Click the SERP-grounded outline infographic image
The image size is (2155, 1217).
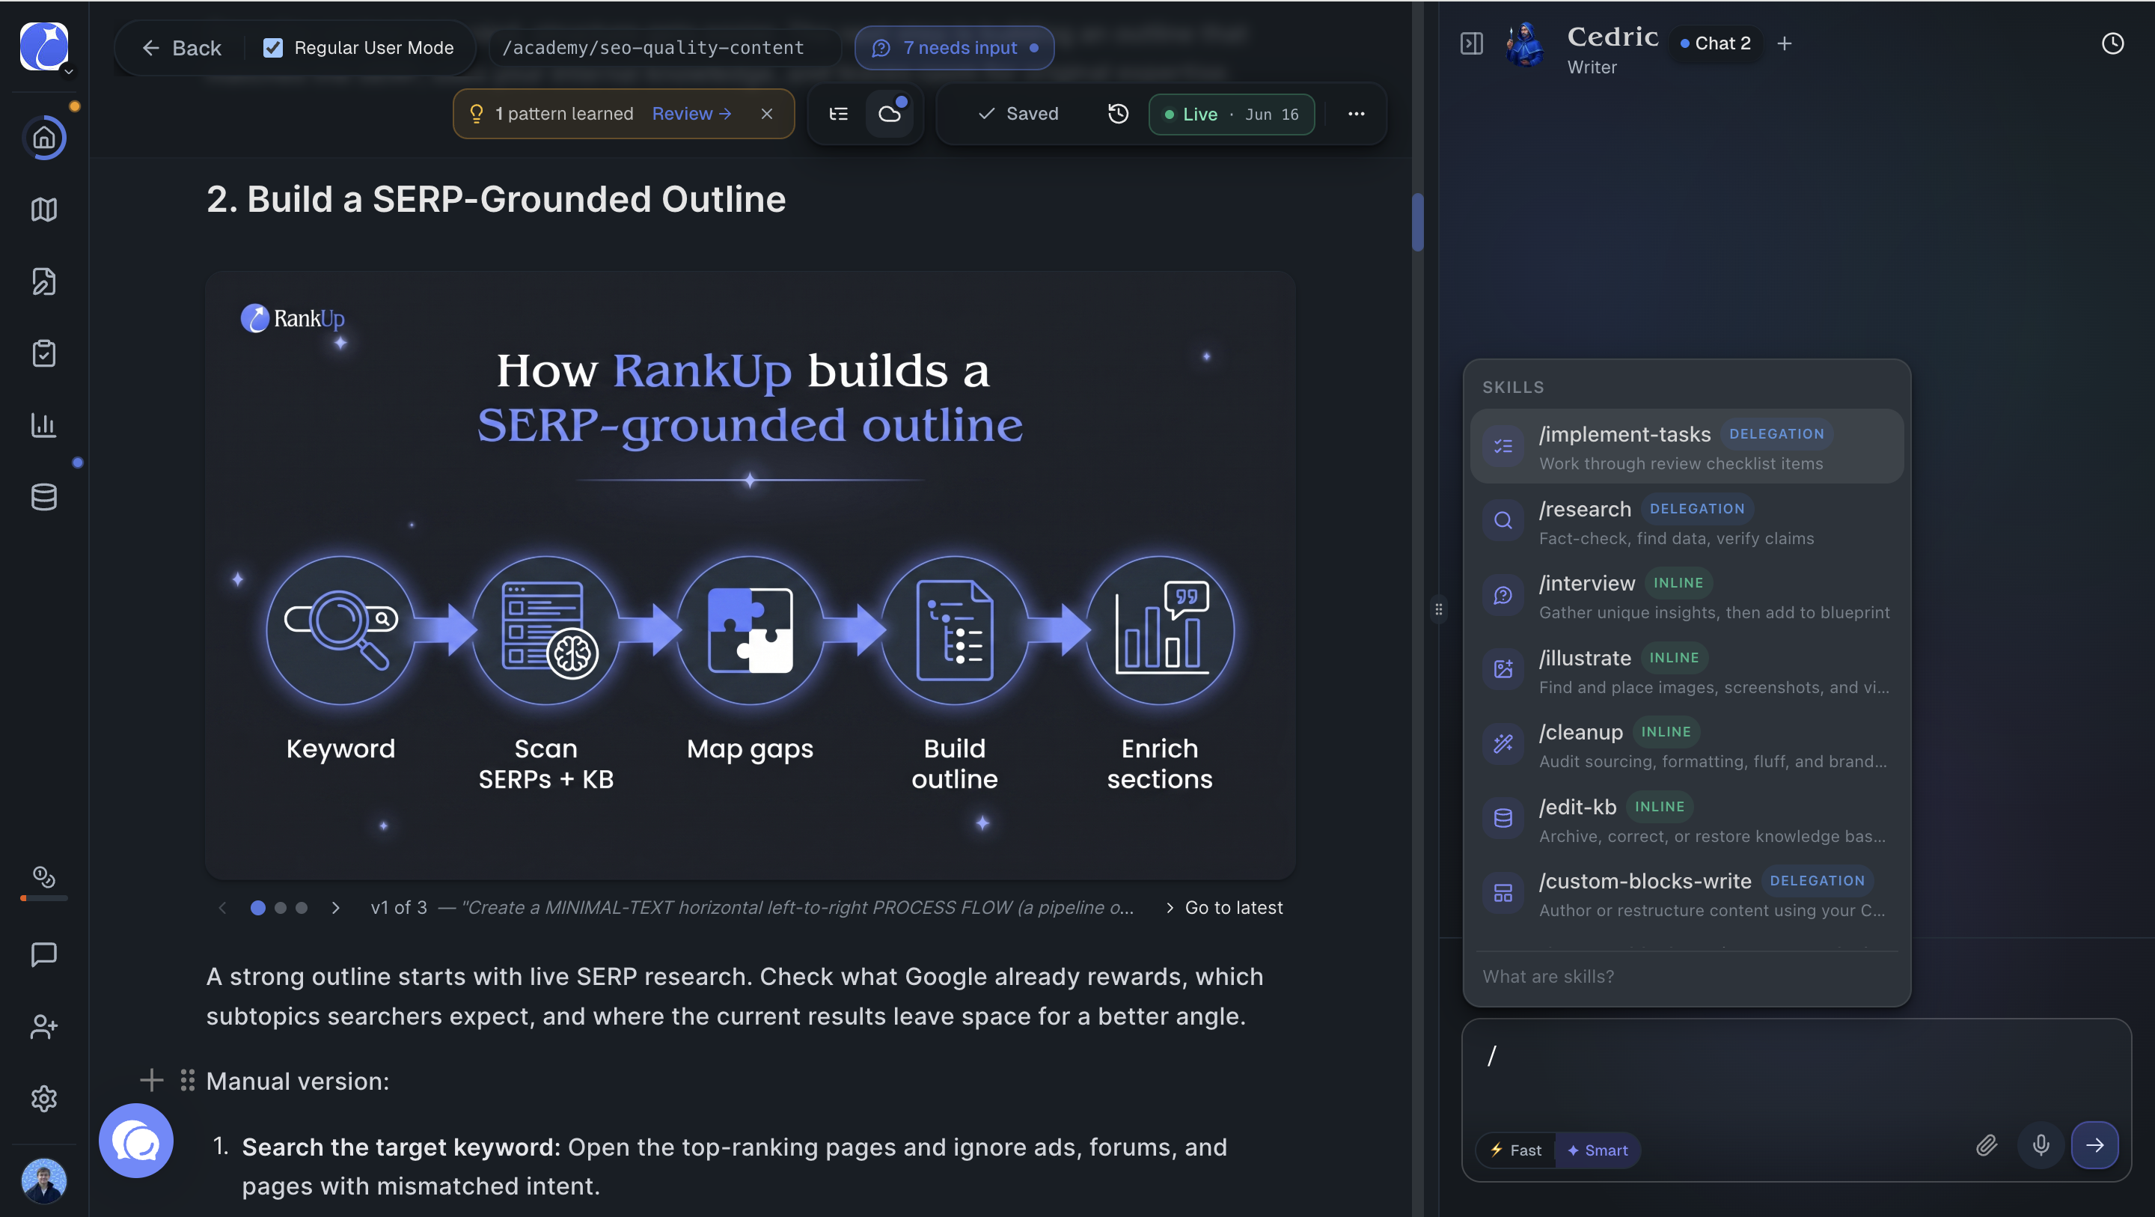tap(751, 575)
